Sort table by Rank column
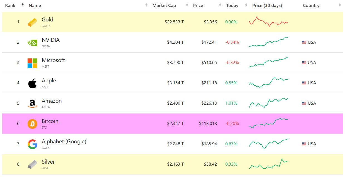This screenshot has width=345, height=177. pyautogui.click(x=10, y=6)
